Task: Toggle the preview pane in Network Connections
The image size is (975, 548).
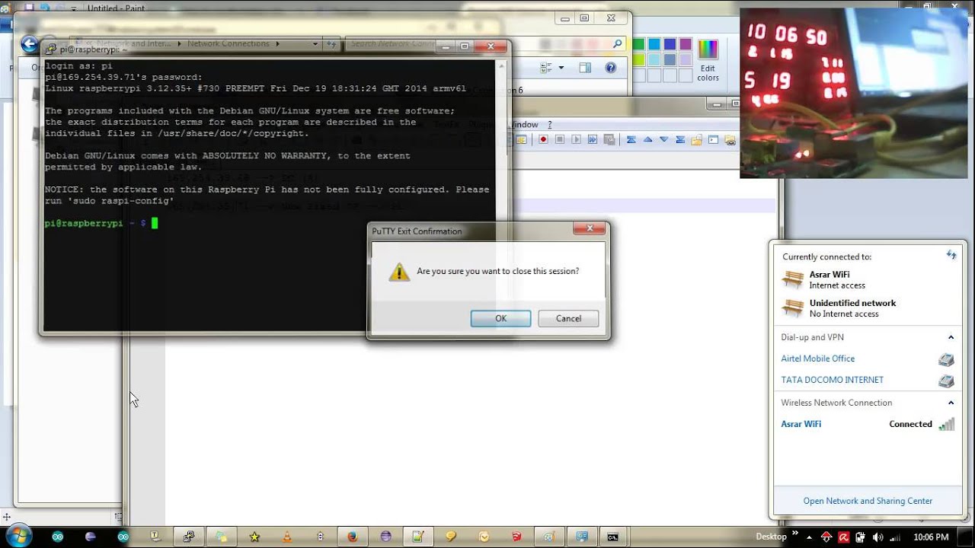Action: 585,68
